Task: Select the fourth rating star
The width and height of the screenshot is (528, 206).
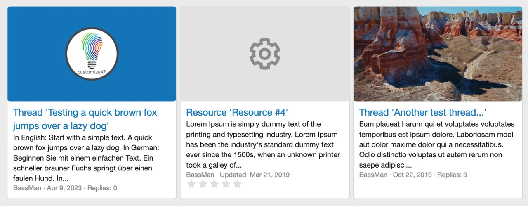Action: point(226,184)
